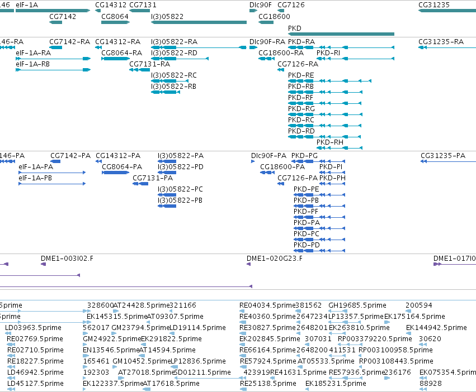
Task: Click the eIF-1A gene label
Action: (x=27, y=5)
